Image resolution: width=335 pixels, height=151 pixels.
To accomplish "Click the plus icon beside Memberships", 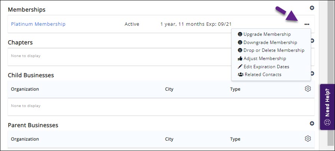I will coord(312,8).
